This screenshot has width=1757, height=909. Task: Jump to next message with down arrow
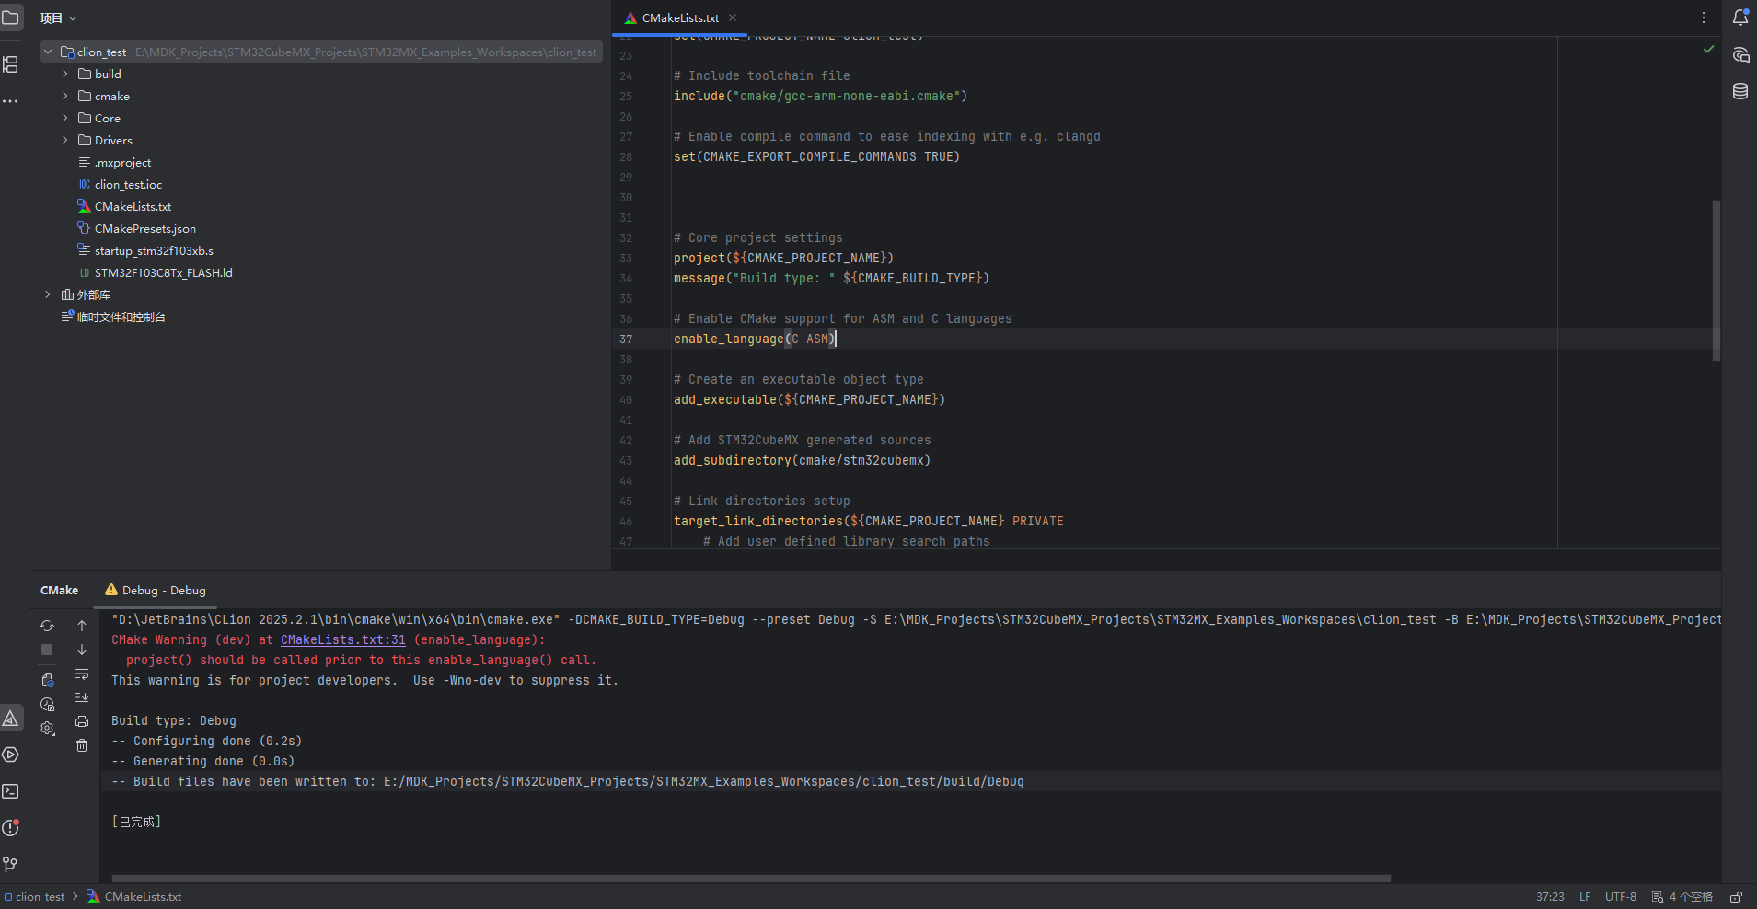coord(82,650)
